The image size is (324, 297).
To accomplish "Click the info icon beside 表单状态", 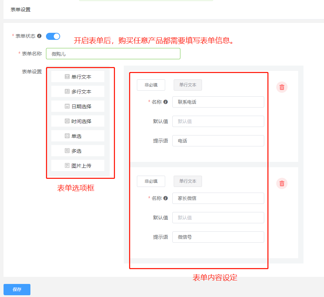I will tap(39, 36).
